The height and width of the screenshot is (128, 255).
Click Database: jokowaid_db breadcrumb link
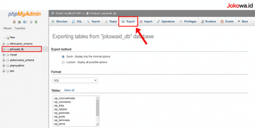pyautogui.click(x=103, y=14)
